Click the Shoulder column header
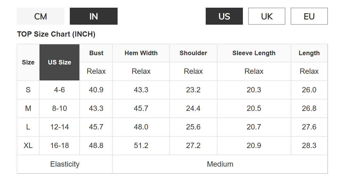Image resolution: width=348 pixels, height=178 pixels. click(x=193, y=53)
